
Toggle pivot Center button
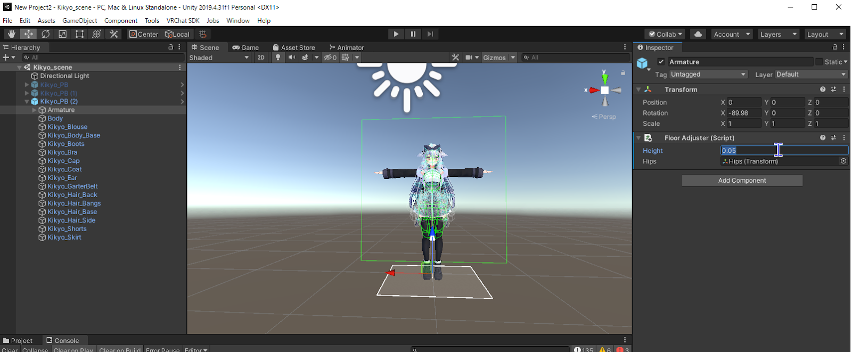(144, 34)
